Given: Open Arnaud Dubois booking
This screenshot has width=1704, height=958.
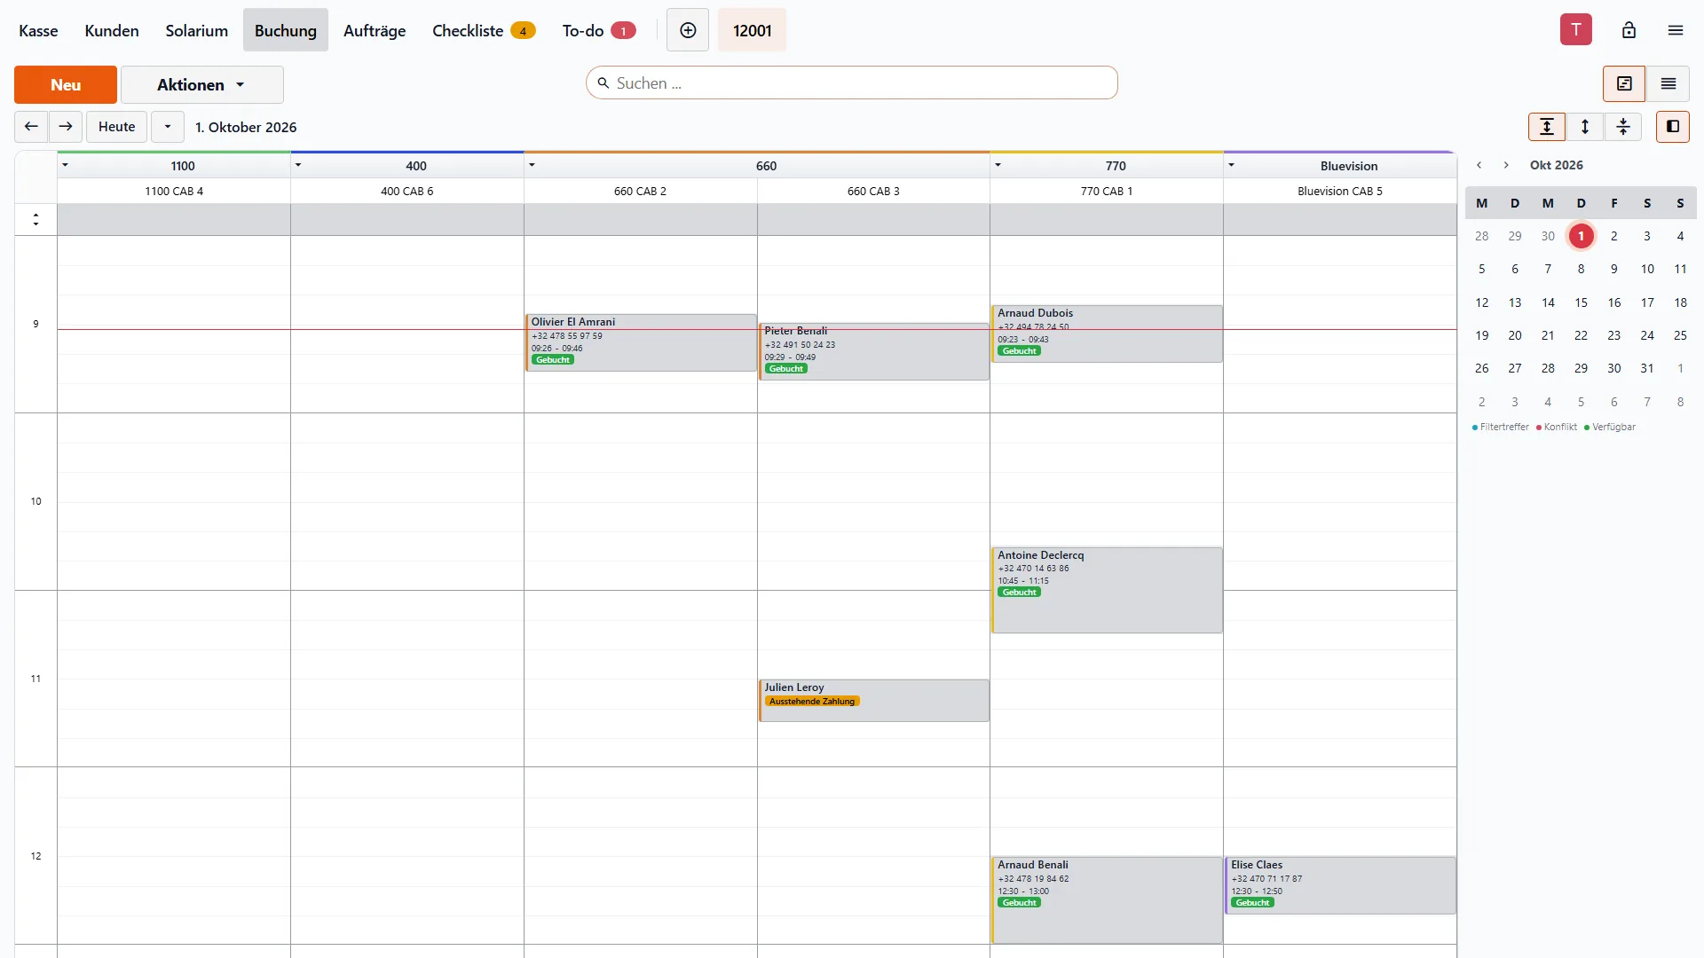Looking at the screenshot, I should tap(1107, 334).
